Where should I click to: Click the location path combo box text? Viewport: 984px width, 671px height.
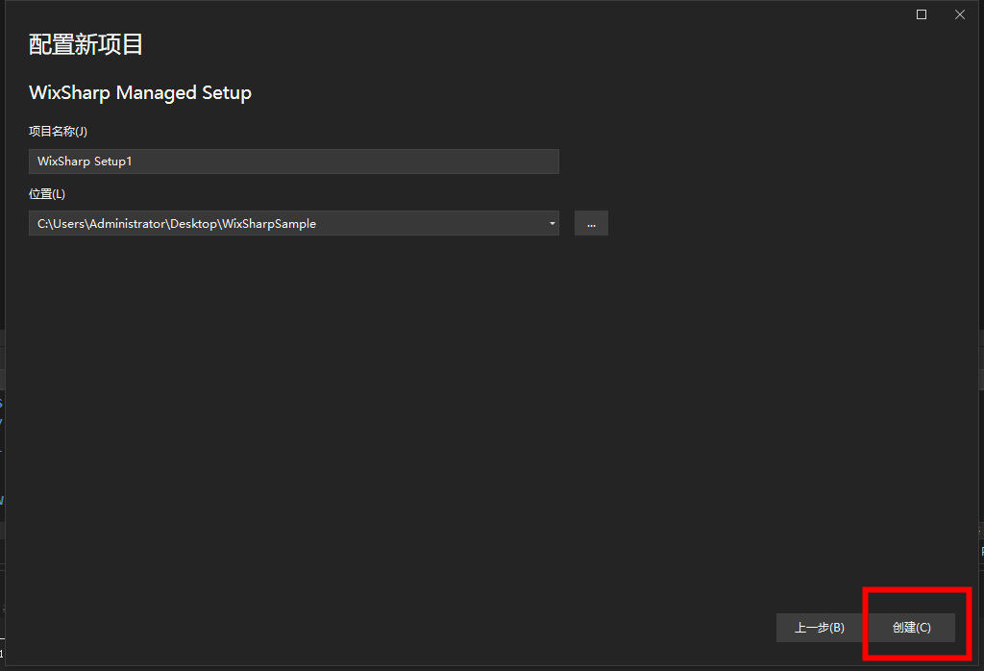[177, 223]
